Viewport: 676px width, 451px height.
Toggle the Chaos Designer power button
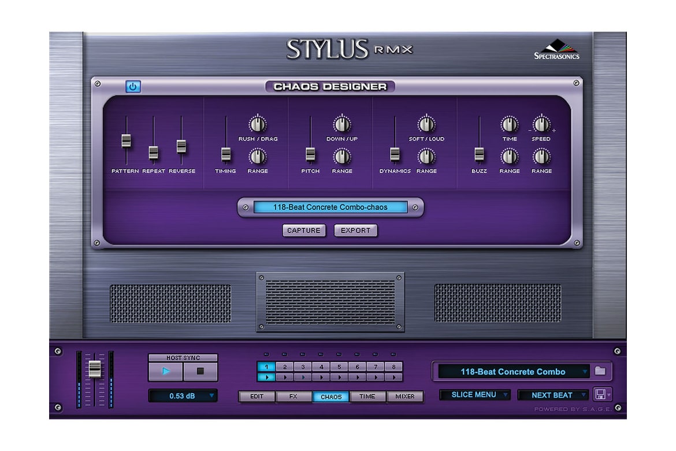pyautogui.click(x=133, y=86)
